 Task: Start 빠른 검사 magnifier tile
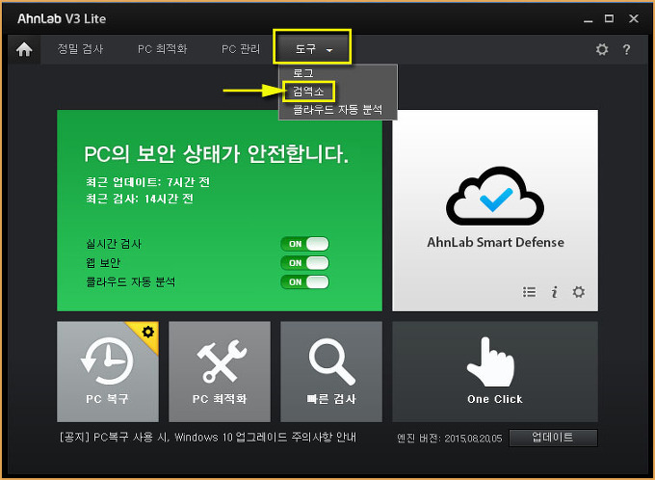[331, 372]
